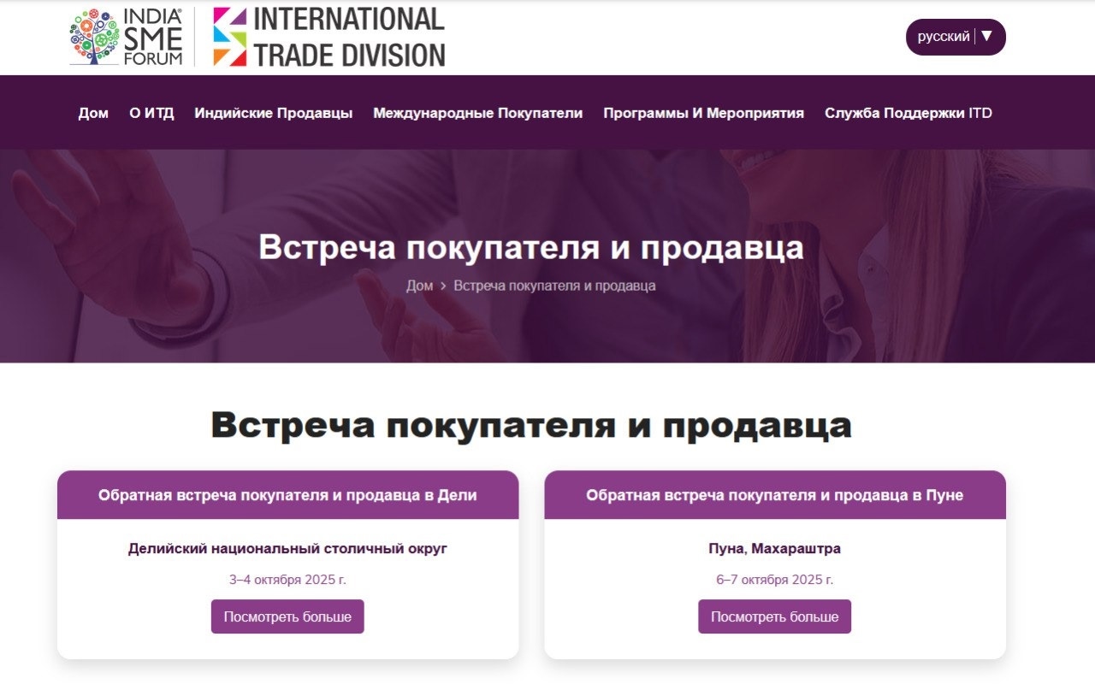
Task: Expand the language selector down arrow
Action: (x=986, y=36)
